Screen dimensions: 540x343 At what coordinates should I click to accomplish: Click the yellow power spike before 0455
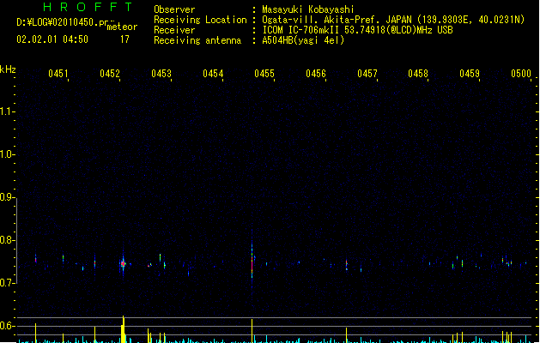coord(252,331)
